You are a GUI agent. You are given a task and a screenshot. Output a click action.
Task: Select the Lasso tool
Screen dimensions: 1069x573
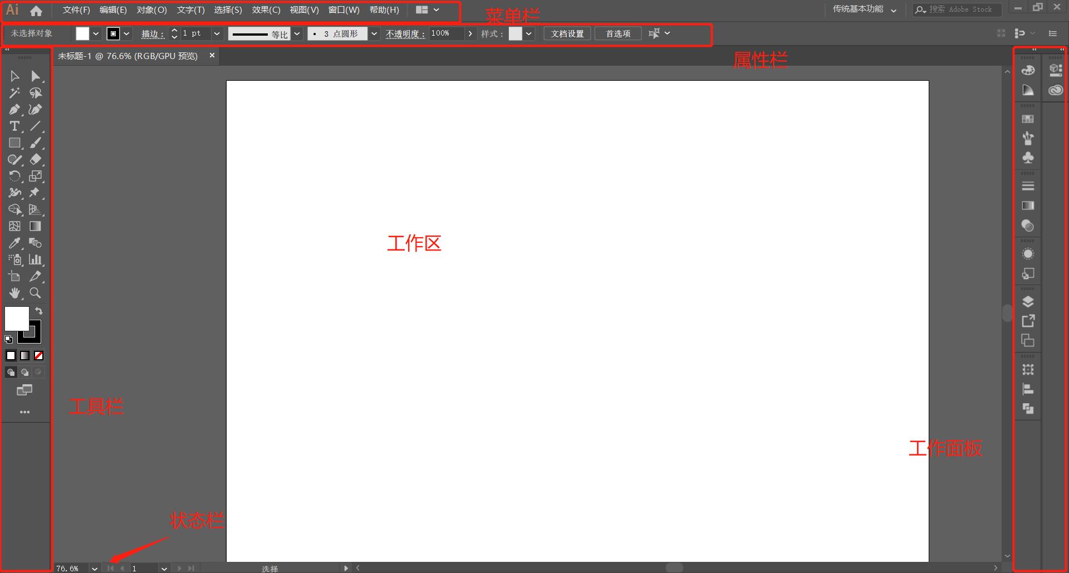[x=36, y=93]
